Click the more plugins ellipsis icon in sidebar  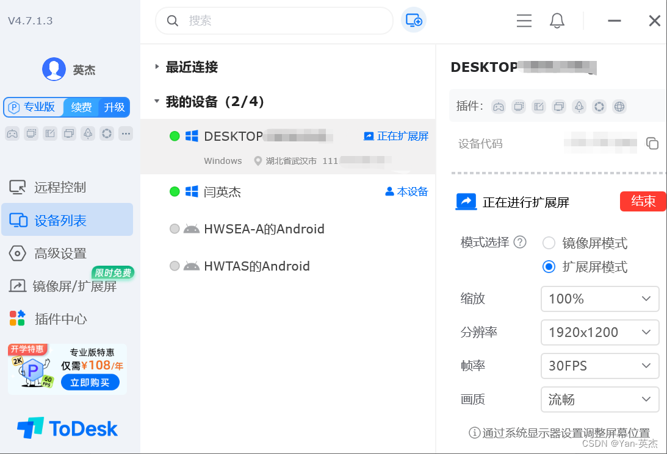(x=126, y=134)
